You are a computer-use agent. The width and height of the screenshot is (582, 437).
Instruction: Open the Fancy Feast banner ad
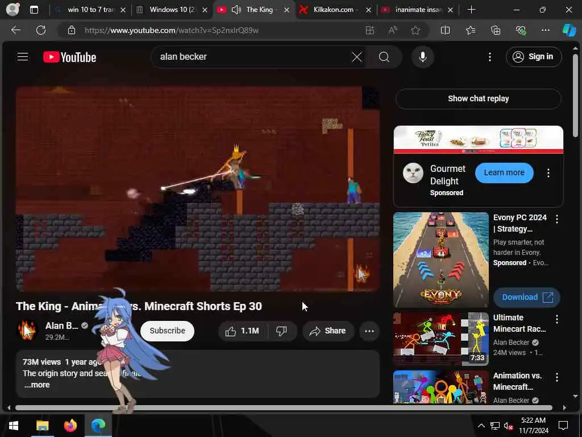coord(478,139)
